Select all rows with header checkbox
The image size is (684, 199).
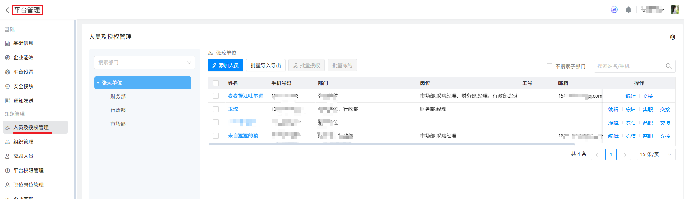216,83
